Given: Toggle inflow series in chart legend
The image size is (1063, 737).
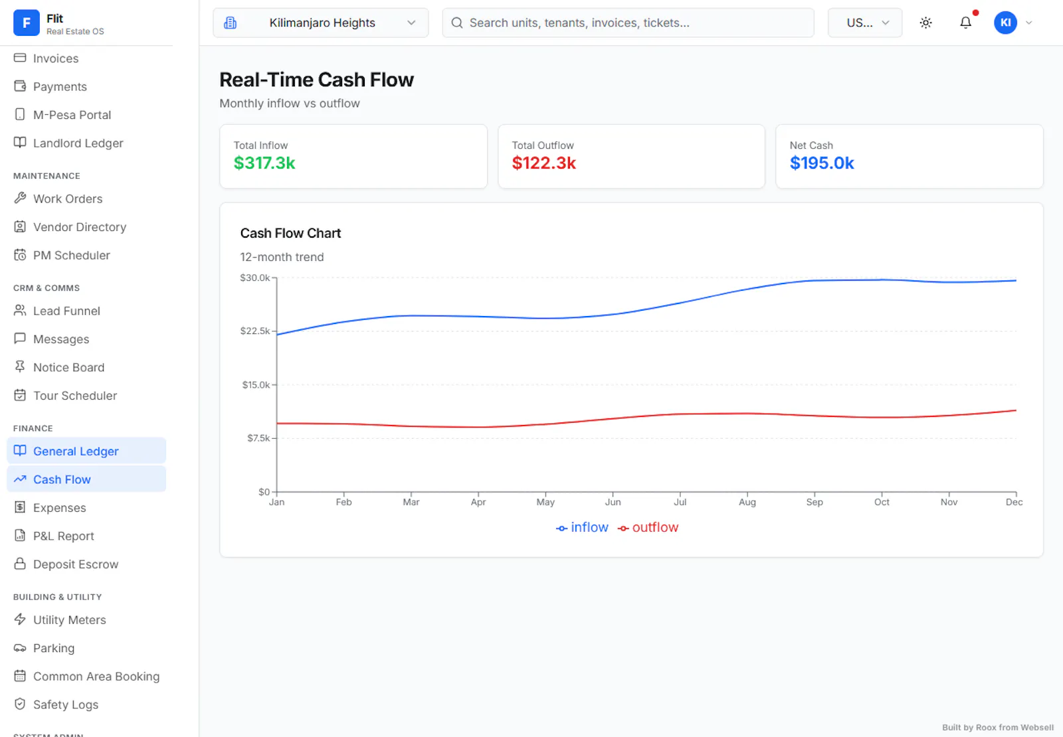Looking at the screenshot, I should [x=582, y=527].
